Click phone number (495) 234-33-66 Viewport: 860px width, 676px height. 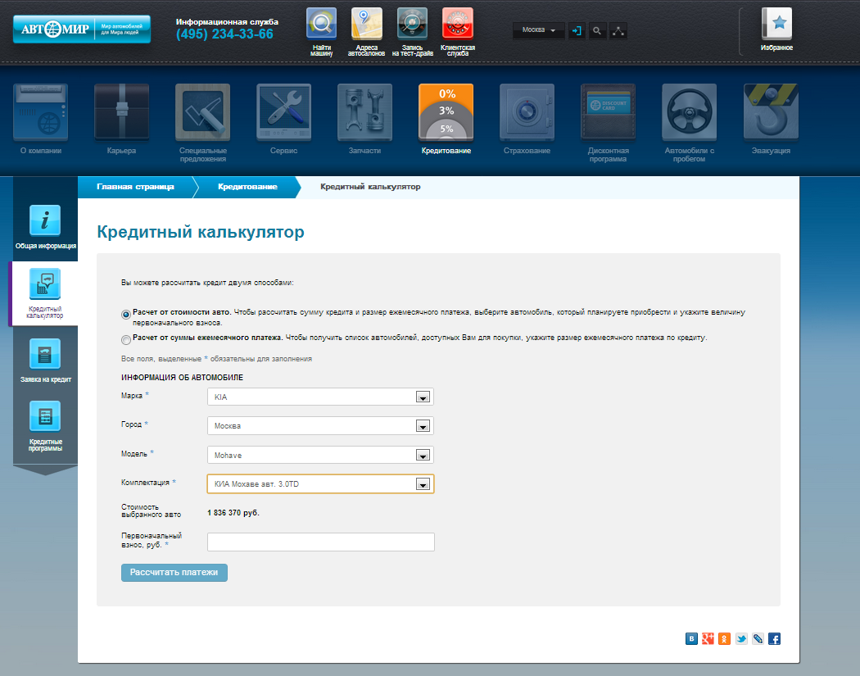224,34
